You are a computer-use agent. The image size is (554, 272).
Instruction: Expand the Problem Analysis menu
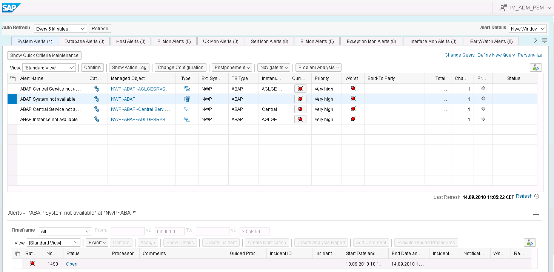(x=319, y=68)
